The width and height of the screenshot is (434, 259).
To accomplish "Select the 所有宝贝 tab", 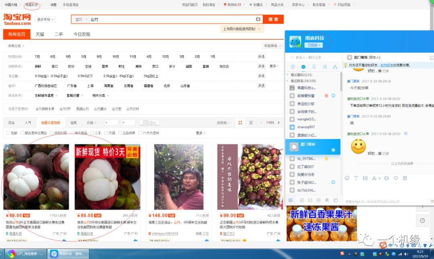I will point(16,34).
